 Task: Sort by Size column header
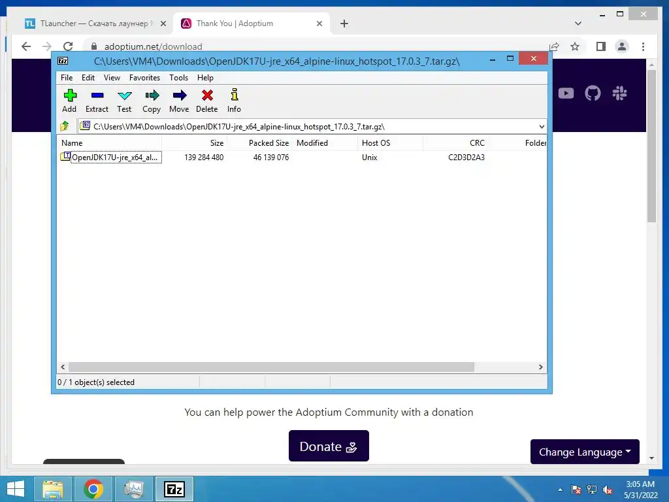point(194,143)
